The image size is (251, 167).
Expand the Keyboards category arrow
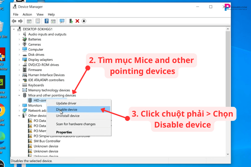point(19,85)
